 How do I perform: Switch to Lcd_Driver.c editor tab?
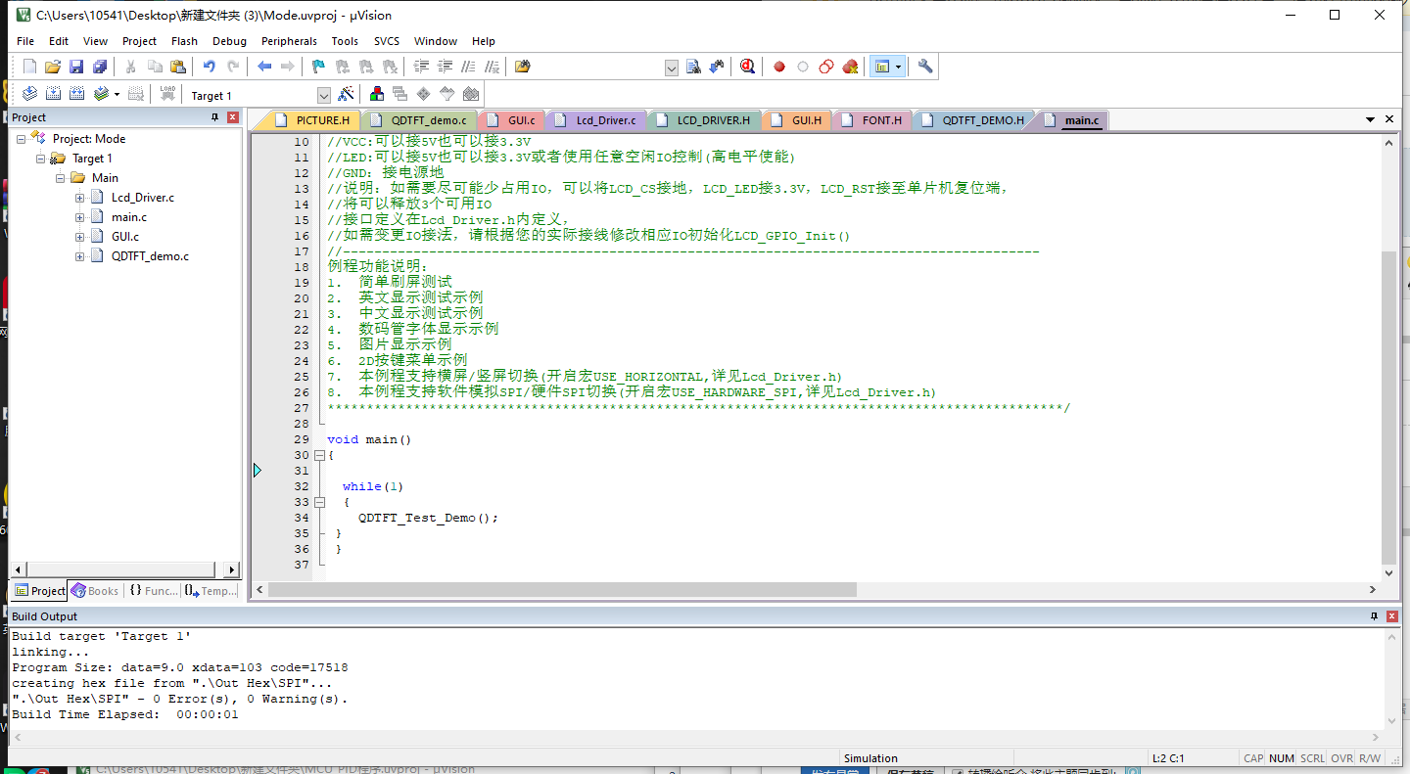pos(596,120)
